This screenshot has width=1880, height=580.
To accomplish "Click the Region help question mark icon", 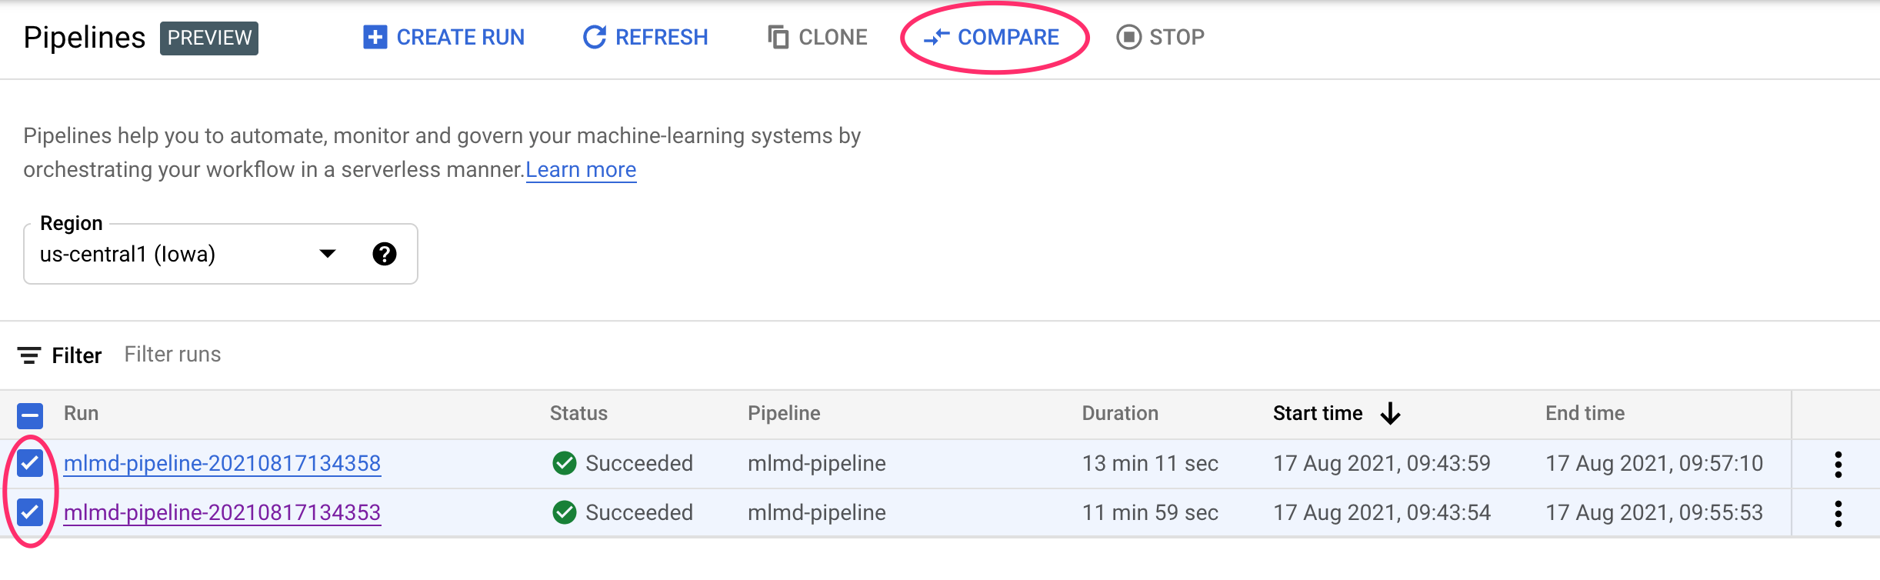I will coord(385,254).
